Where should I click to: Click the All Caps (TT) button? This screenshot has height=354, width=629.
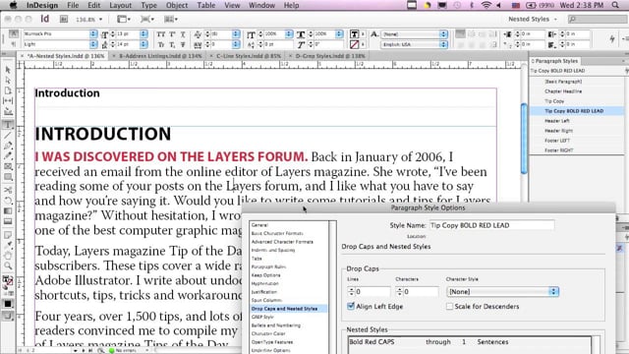click(161, 34)
